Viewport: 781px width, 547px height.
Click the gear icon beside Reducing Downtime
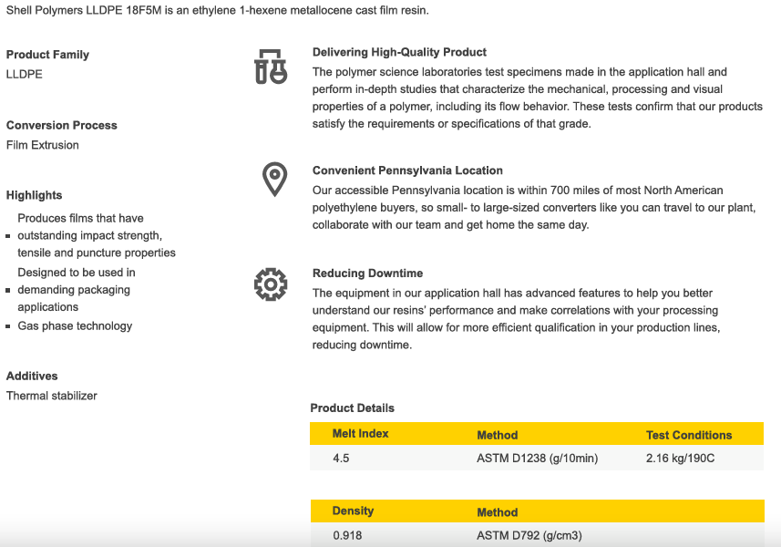point(271,284)
